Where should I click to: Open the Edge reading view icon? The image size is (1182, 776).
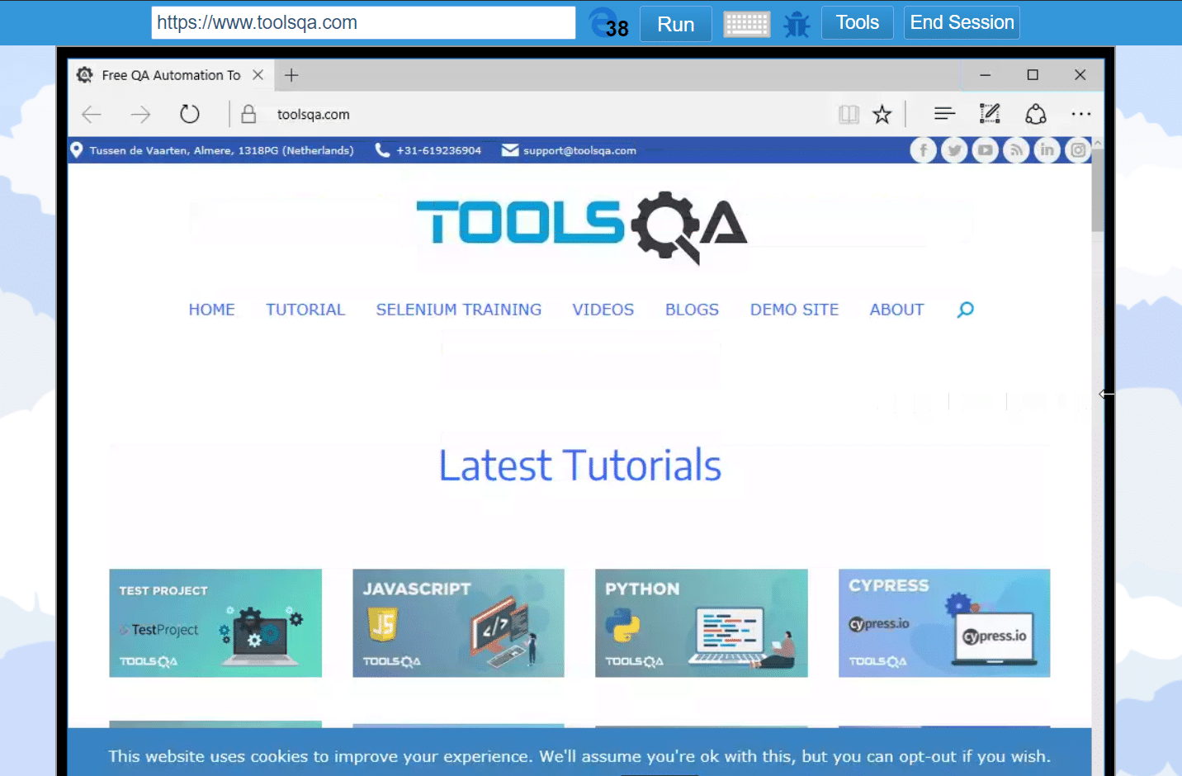tap(849, 115)
